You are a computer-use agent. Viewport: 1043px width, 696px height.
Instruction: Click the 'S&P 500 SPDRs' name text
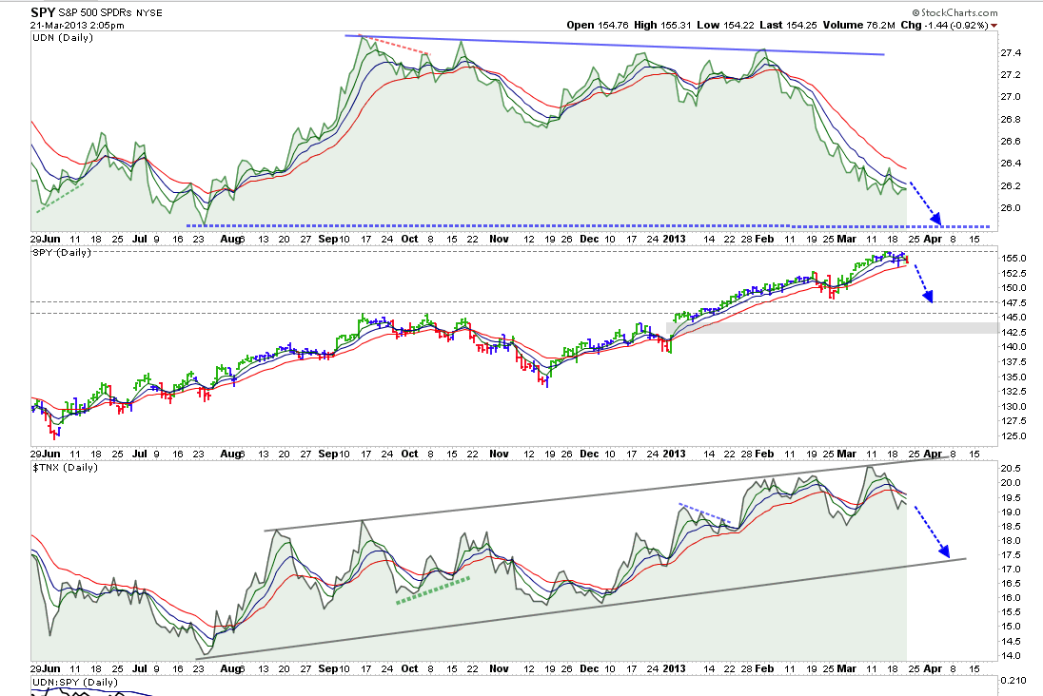(96, 12)
